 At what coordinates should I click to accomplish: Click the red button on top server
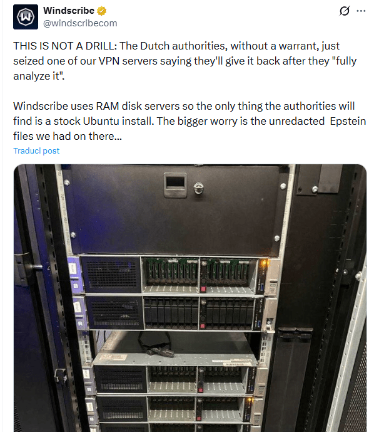click(x=203, y=289)
